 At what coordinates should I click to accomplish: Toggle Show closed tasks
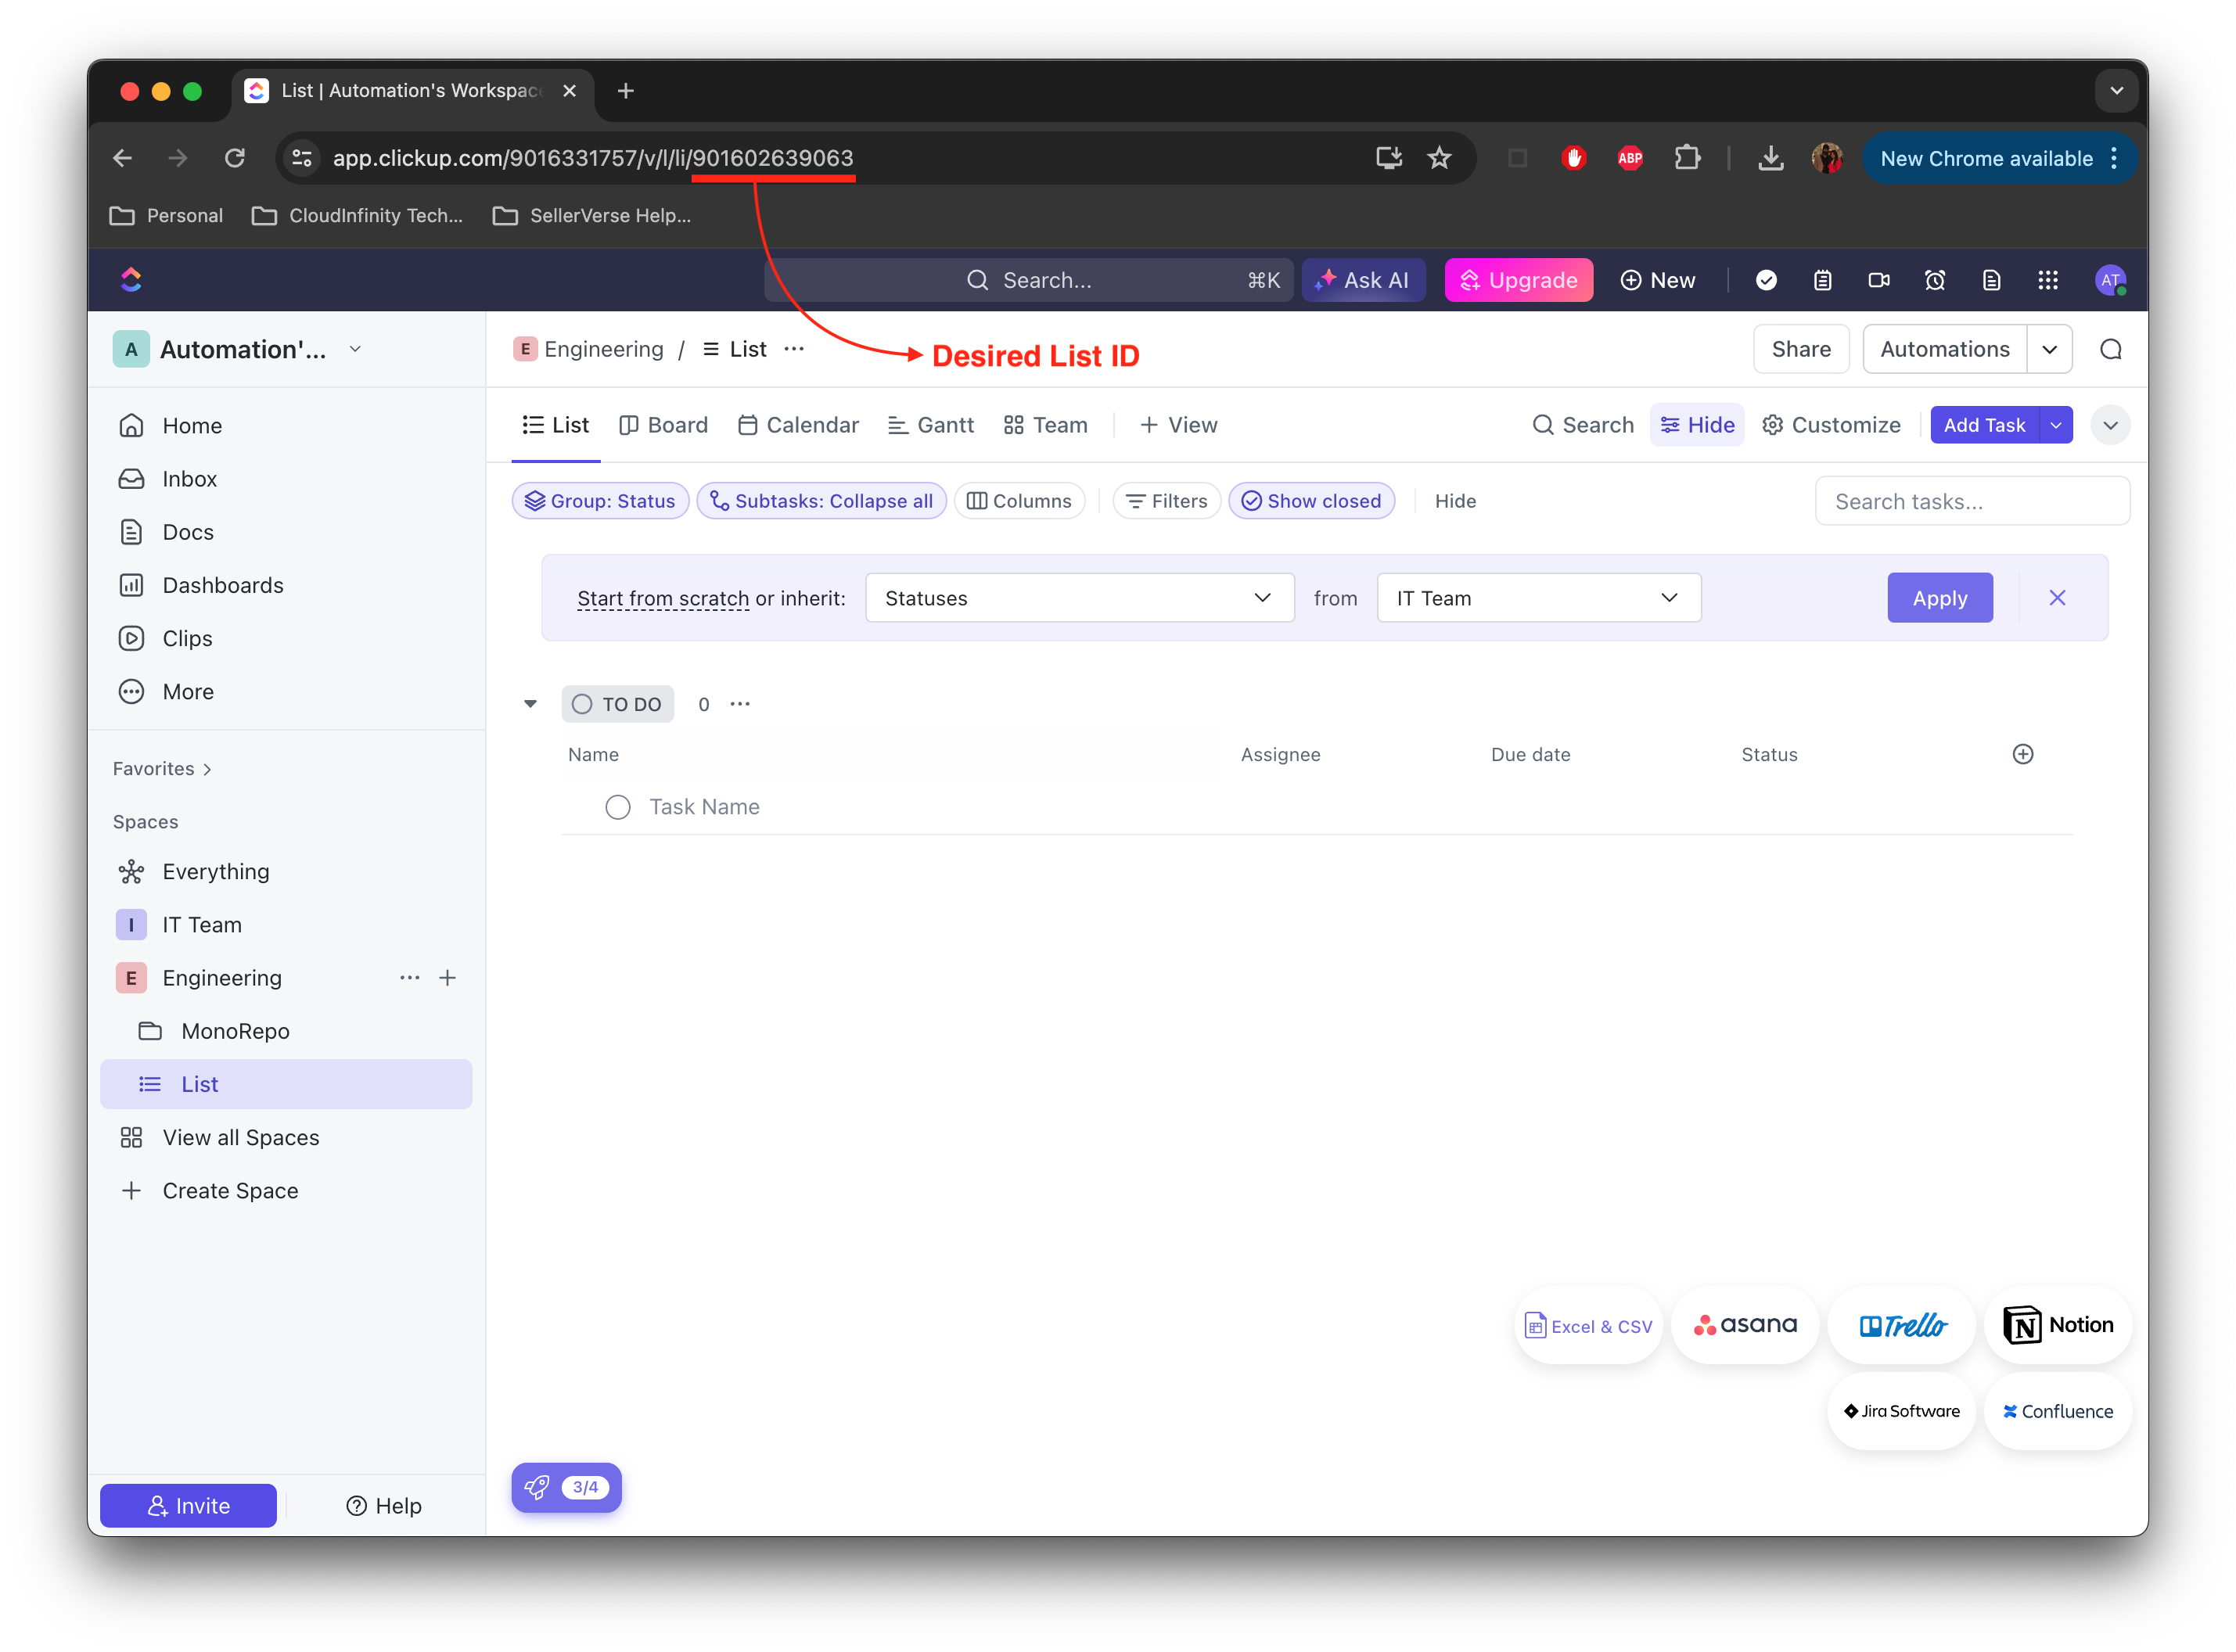click(x=1312, y=500)
